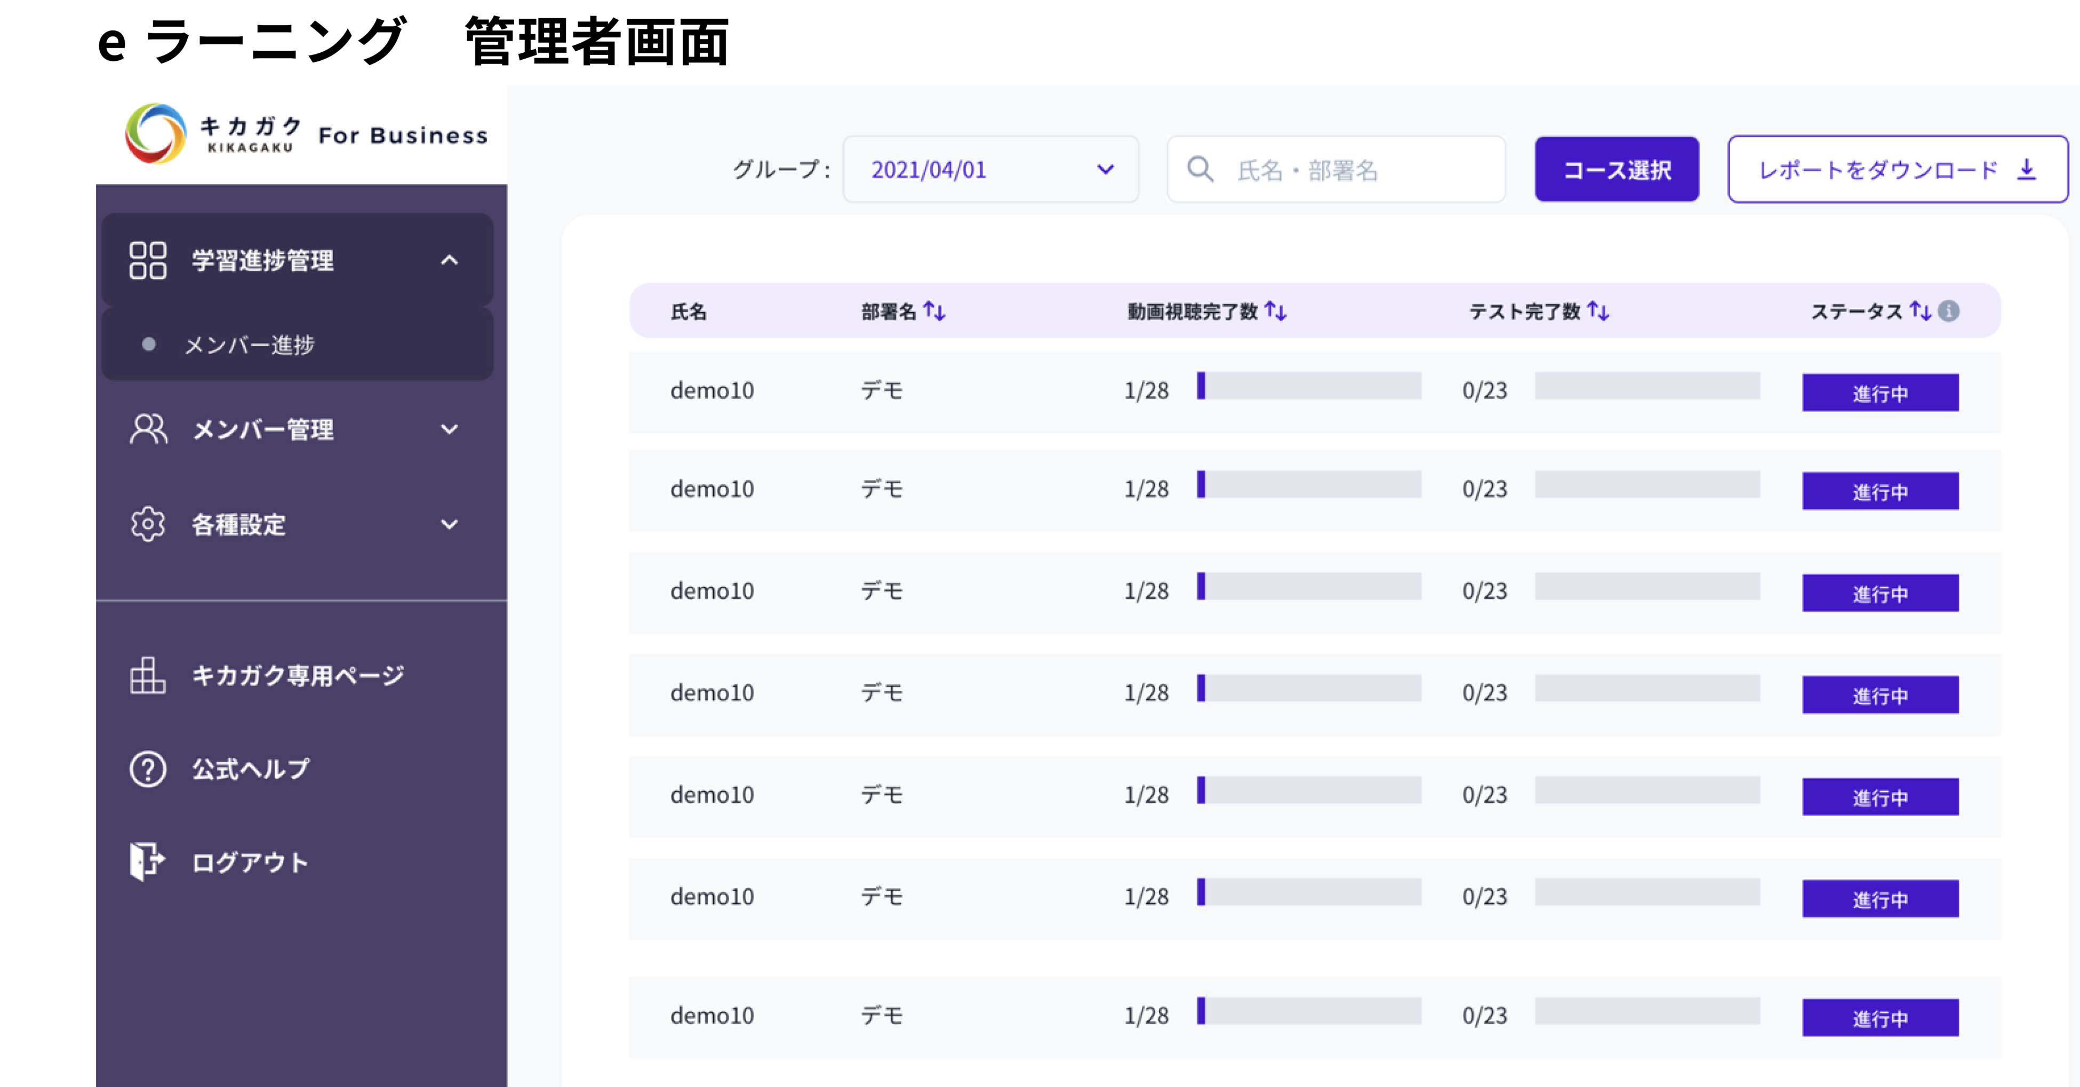
Task: Collapse the 学習進捗管理 menu chevron
Action: [449, 260]
